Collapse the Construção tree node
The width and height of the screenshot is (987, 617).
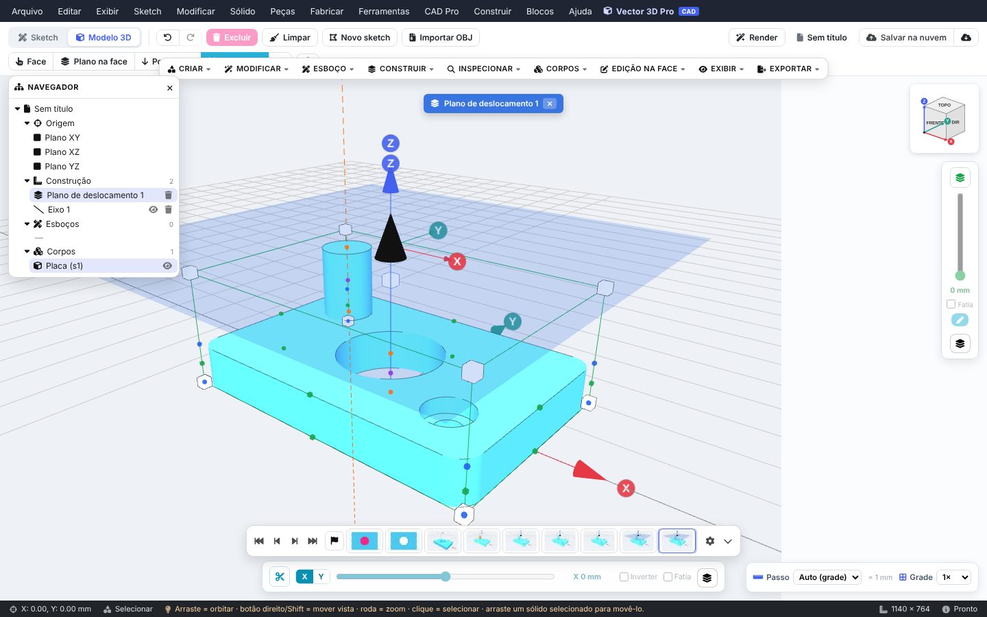point(27,181)
